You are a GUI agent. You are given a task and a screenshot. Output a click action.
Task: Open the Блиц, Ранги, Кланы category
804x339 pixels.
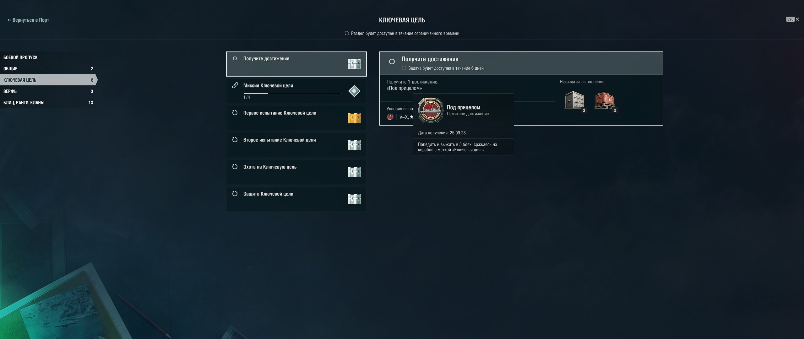[x=48, y=103]
